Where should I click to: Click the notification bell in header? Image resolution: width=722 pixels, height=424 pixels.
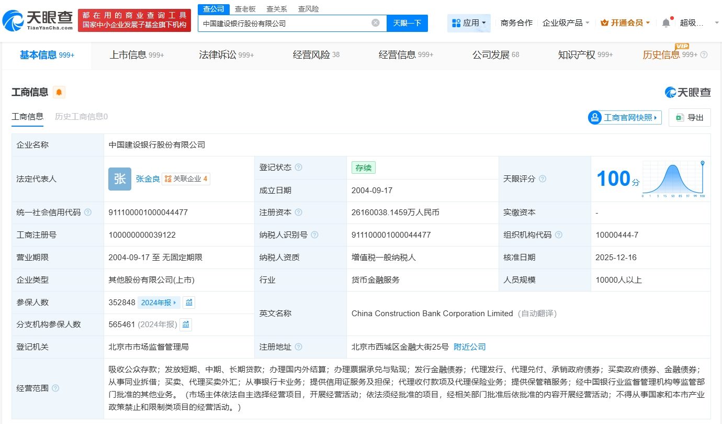pyautogui.click(x=665, y=23)
